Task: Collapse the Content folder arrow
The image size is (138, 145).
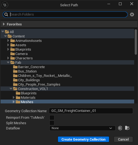Action: tap(5, 36)
